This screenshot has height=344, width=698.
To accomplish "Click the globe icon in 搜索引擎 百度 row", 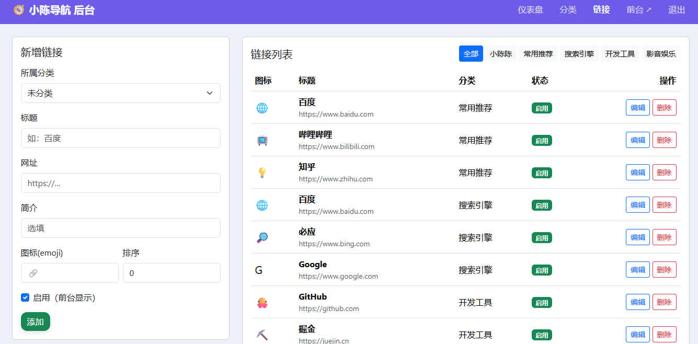I will pos(262,205).
